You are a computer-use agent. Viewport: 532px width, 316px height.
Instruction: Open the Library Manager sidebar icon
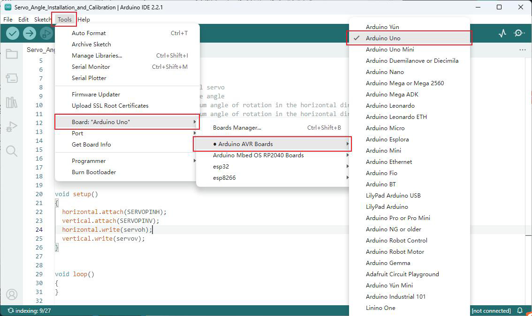click(12, 102)
